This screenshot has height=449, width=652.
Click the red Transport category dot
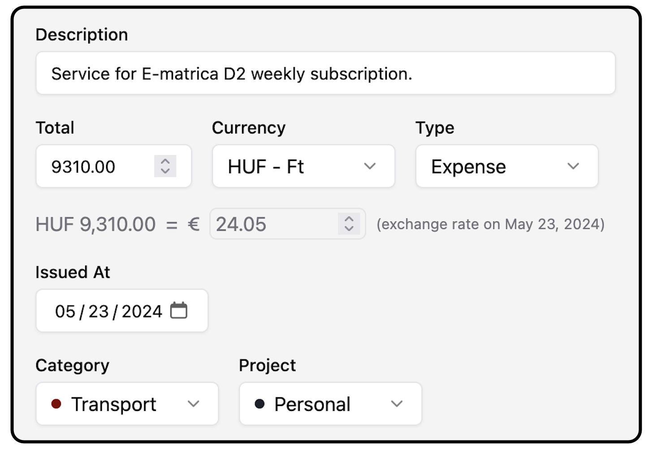click(x=56, y=404)
